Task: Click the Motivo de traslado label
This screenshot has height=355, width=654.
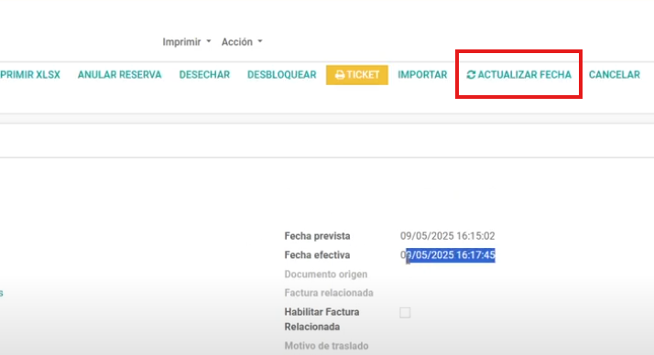Action: pos(326,346)
